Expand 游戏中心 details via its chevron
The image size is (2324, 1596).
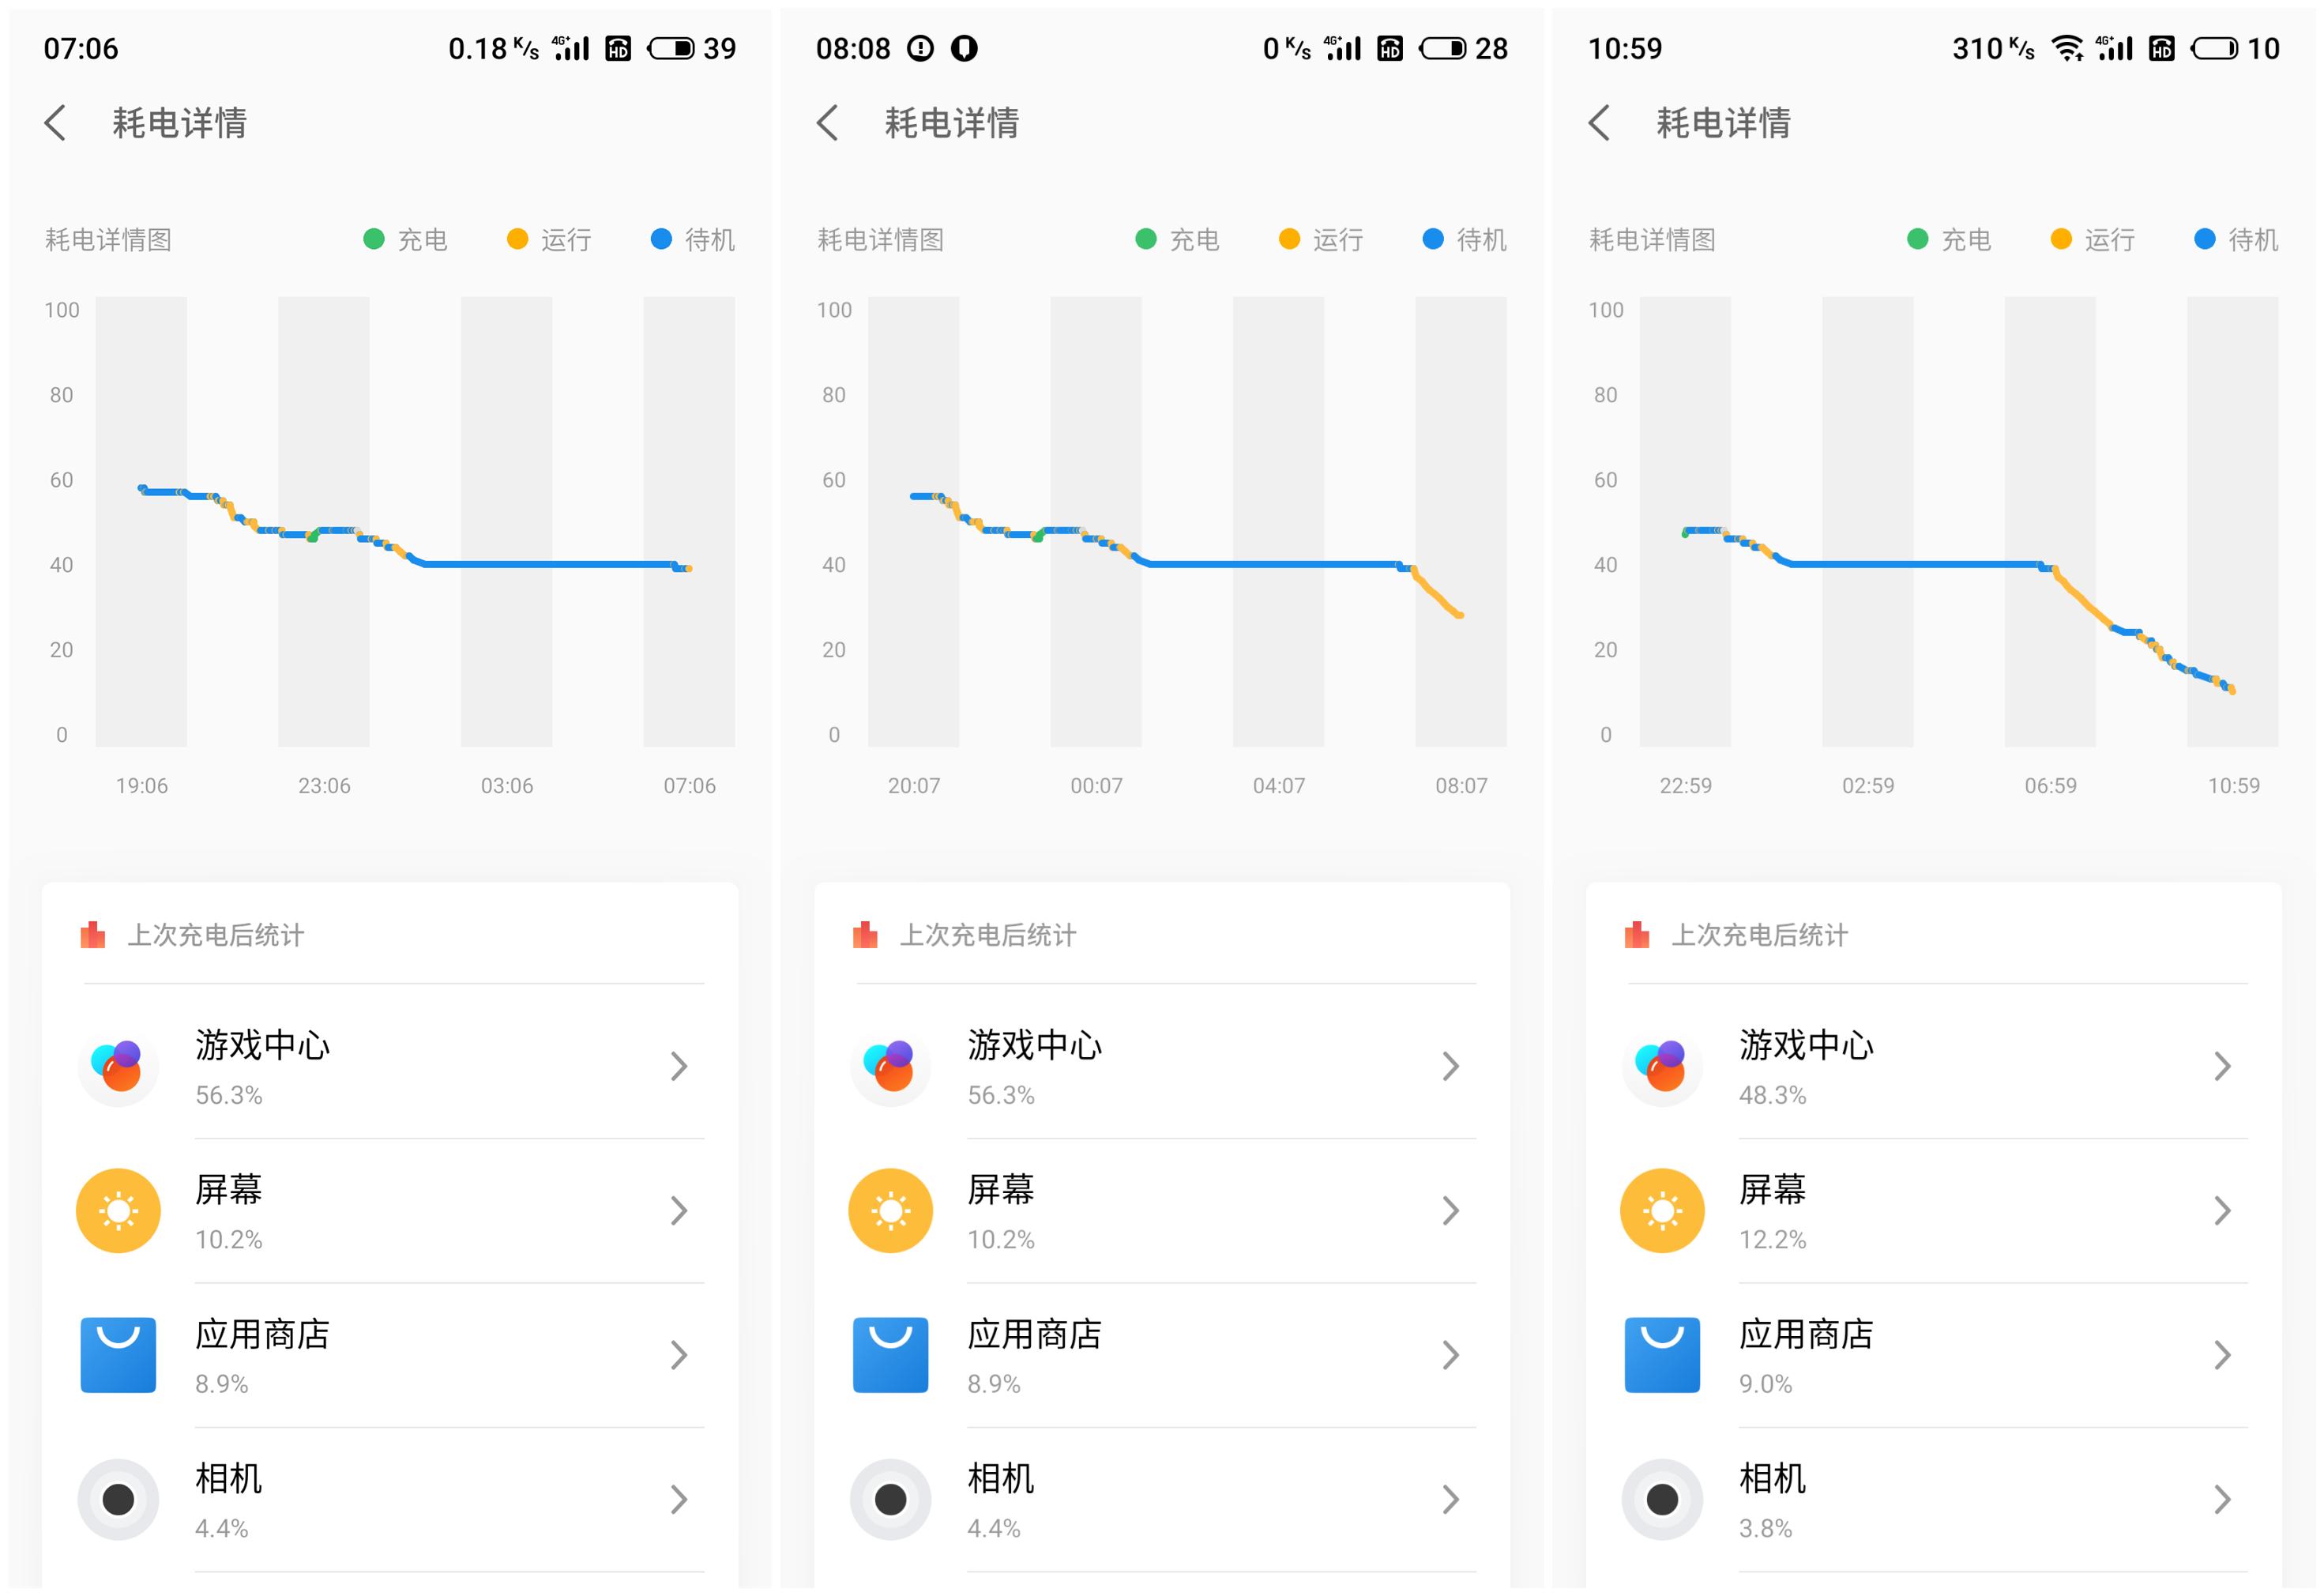681,1067
